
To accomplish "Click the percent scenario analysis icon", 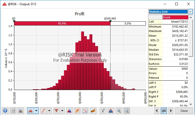I will 85,111.
